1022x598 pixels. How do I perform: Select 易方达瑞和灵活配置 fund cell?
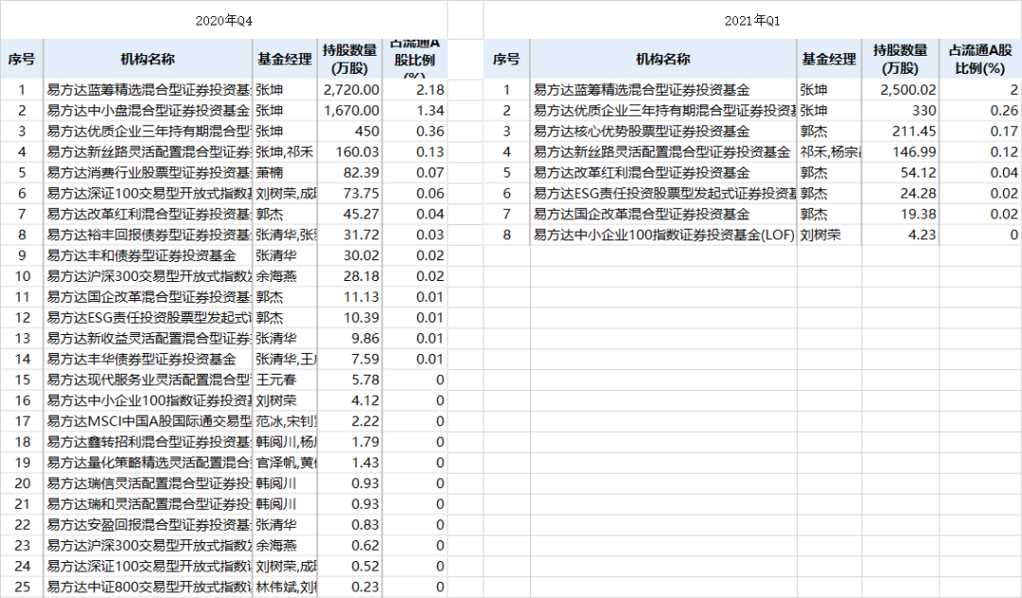coord(148,505)
